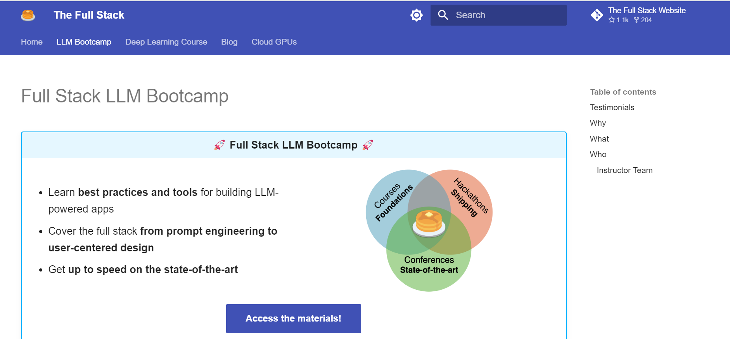
Task: Click the pancake stack logo in the header
Action: pyautogui.click(x=27, y=15)
